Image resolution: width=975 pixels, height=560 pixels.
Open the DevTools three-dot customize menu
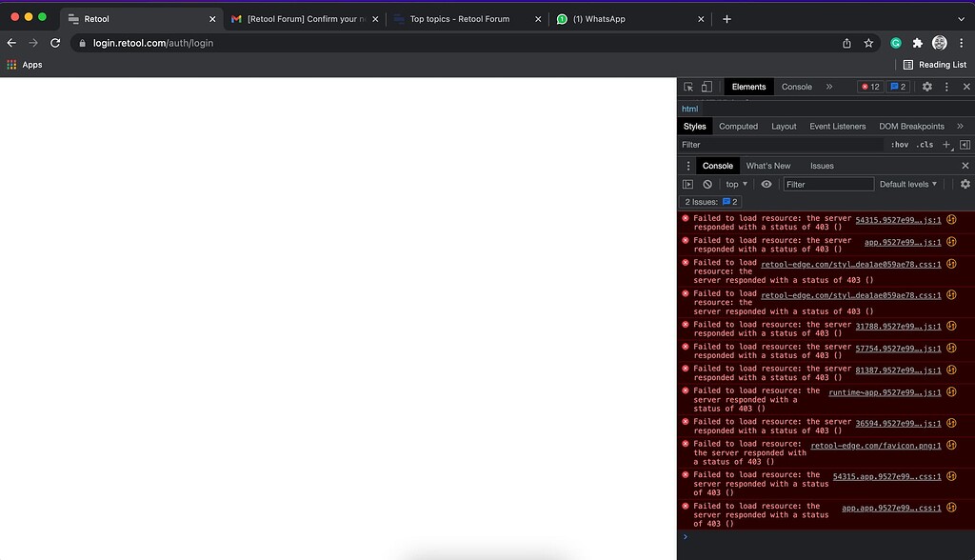point(945,87)
